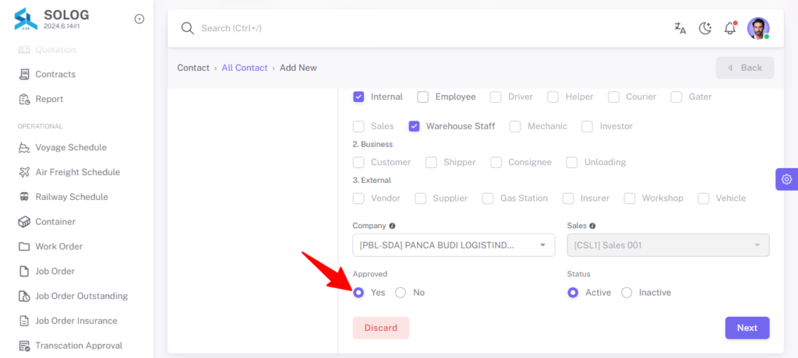The height and width of the screenshot is (358, 798).
Task: Open the user profile avatar
Action: coord(758,28)
